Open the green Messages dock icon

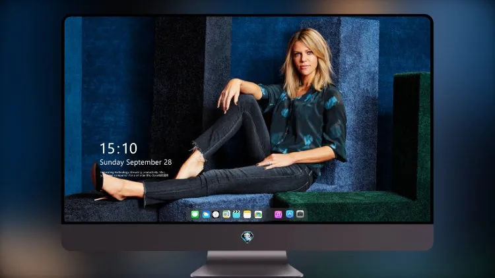(195, 215)
